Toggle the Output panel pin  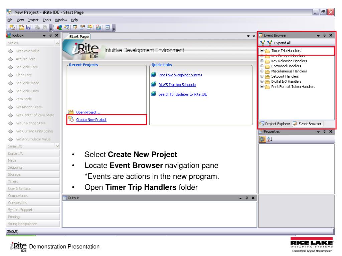click(x=247, y=198)
